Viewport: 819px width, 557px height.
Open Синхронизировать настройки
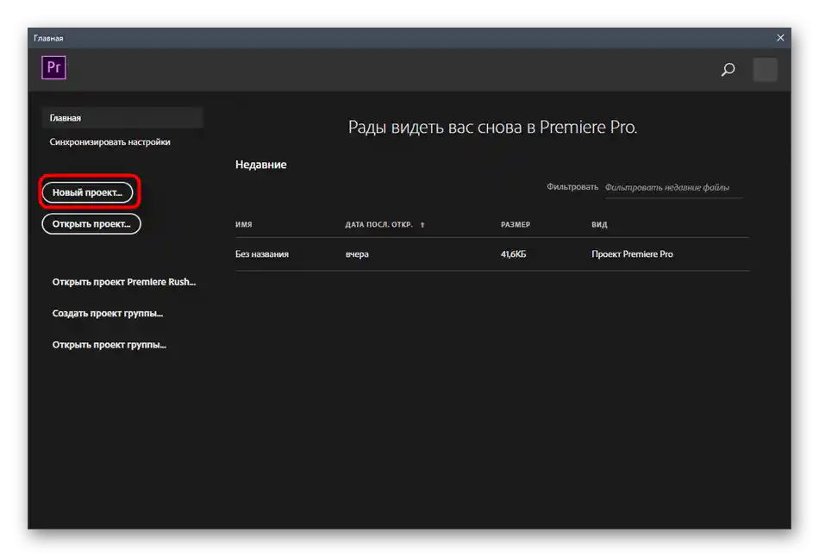coord(109,141)
